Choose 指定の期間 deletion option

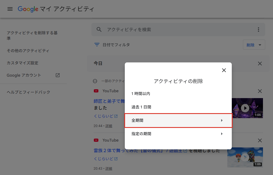(x=178, y=134)
